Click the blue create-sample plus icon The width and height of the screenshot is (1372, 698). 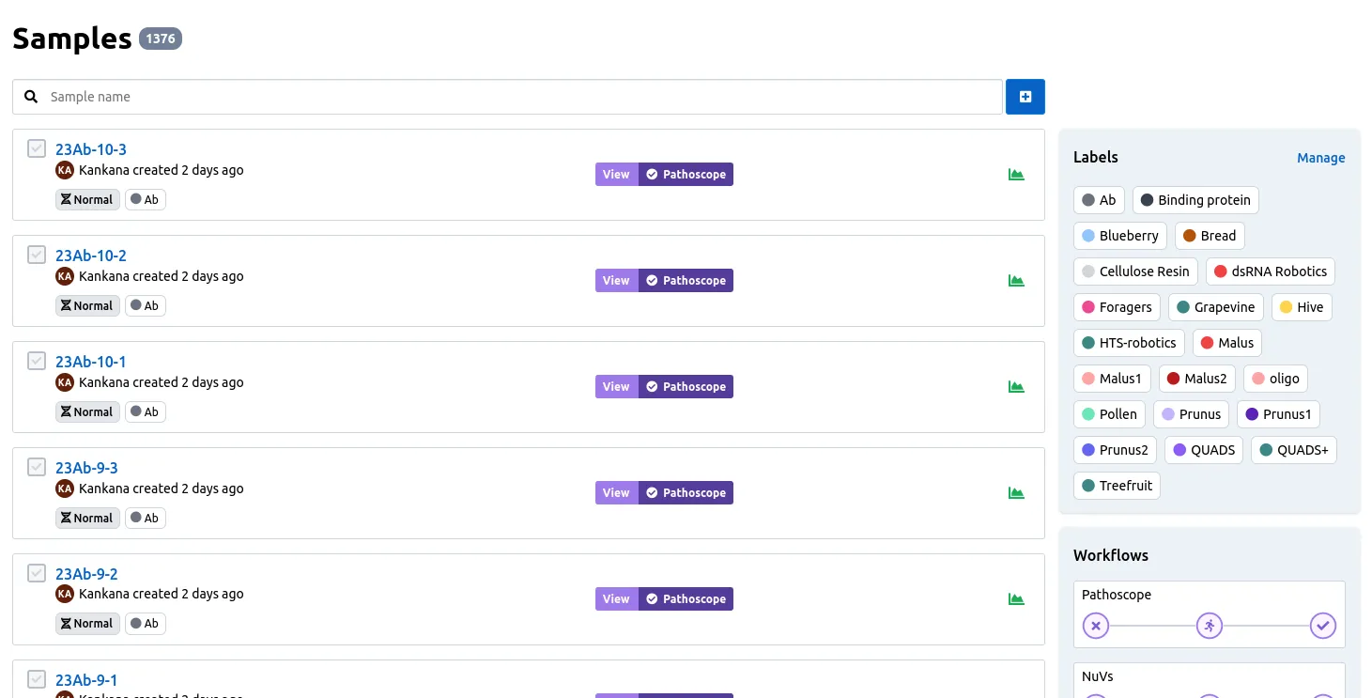tap(1025, 96)
